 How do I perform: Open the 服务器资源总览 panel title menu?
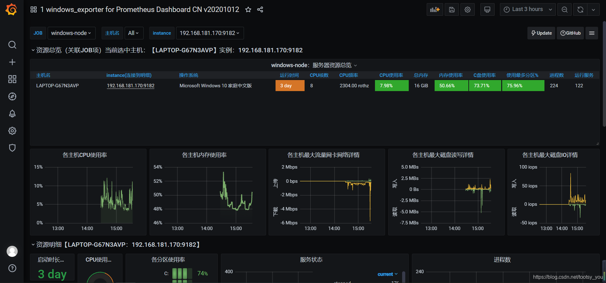pos(314,65)
